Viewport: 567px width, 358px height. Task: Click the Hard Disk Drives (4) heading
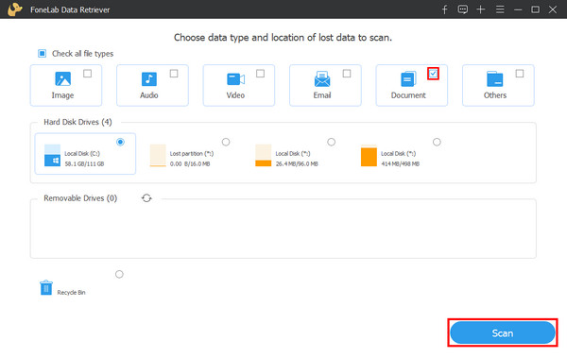point(77,122)
